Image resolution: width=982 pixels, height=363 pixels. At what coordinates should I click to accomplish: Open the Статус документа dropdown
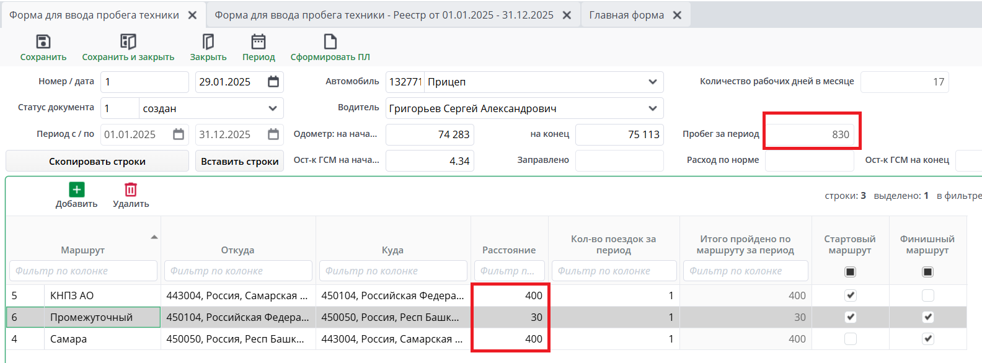click(273, 108)
